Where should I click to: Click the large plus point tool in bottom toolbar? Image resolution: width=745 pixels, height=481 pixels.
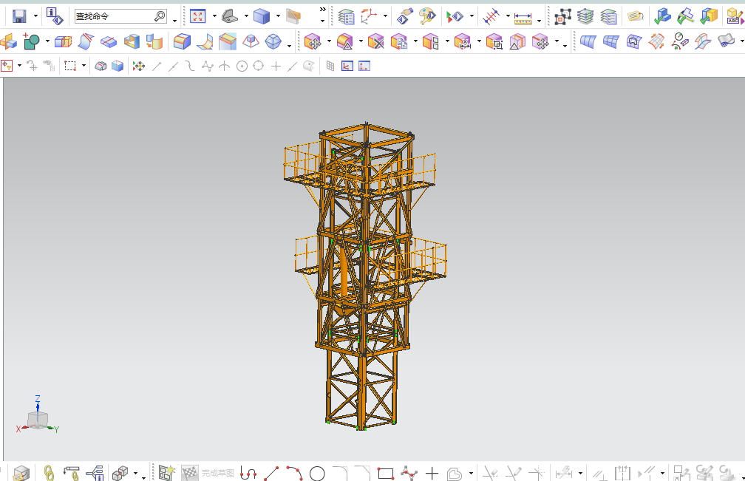click(432, 473)
